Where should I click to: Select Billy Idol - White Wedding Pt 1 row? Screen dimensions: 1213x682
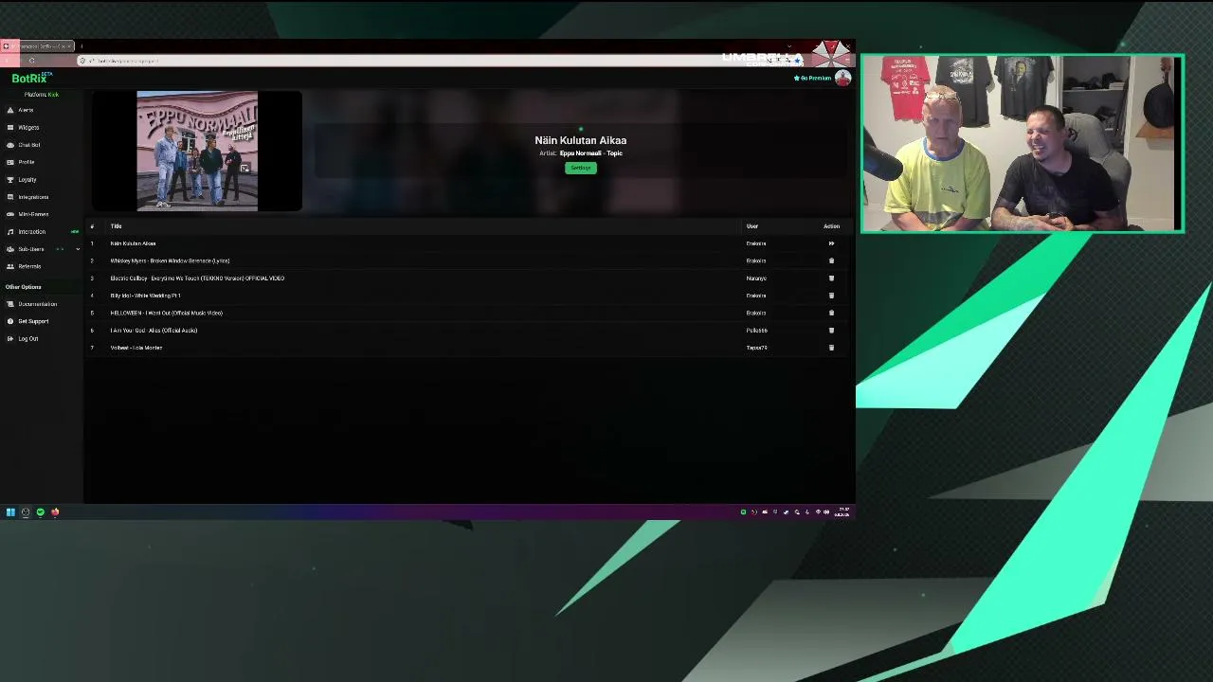[x=468, y=296]
